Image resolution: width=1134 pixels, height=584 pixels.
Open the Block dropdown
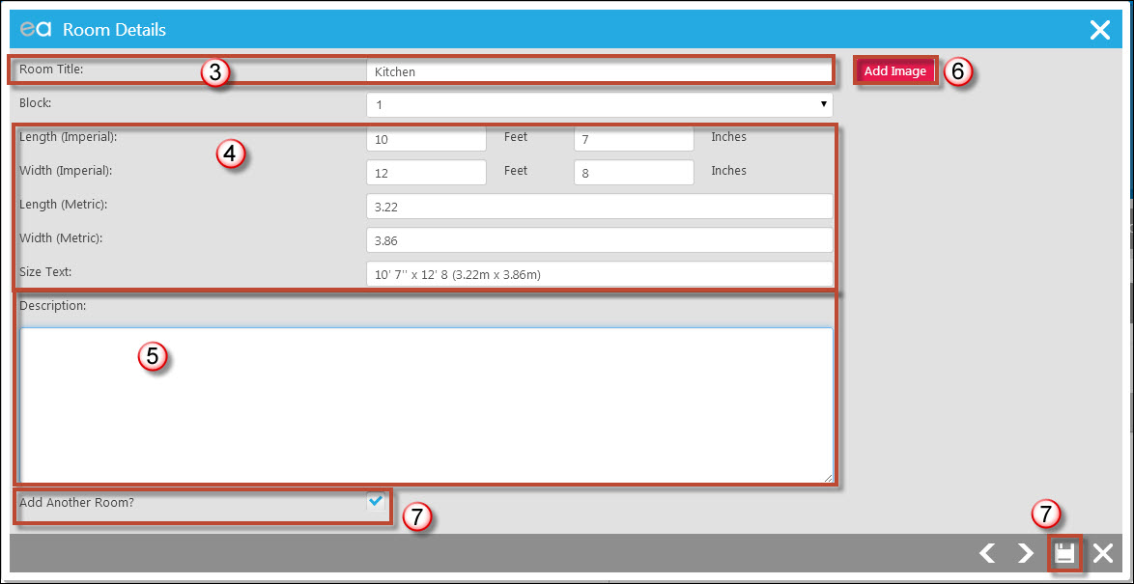[600, 105]
